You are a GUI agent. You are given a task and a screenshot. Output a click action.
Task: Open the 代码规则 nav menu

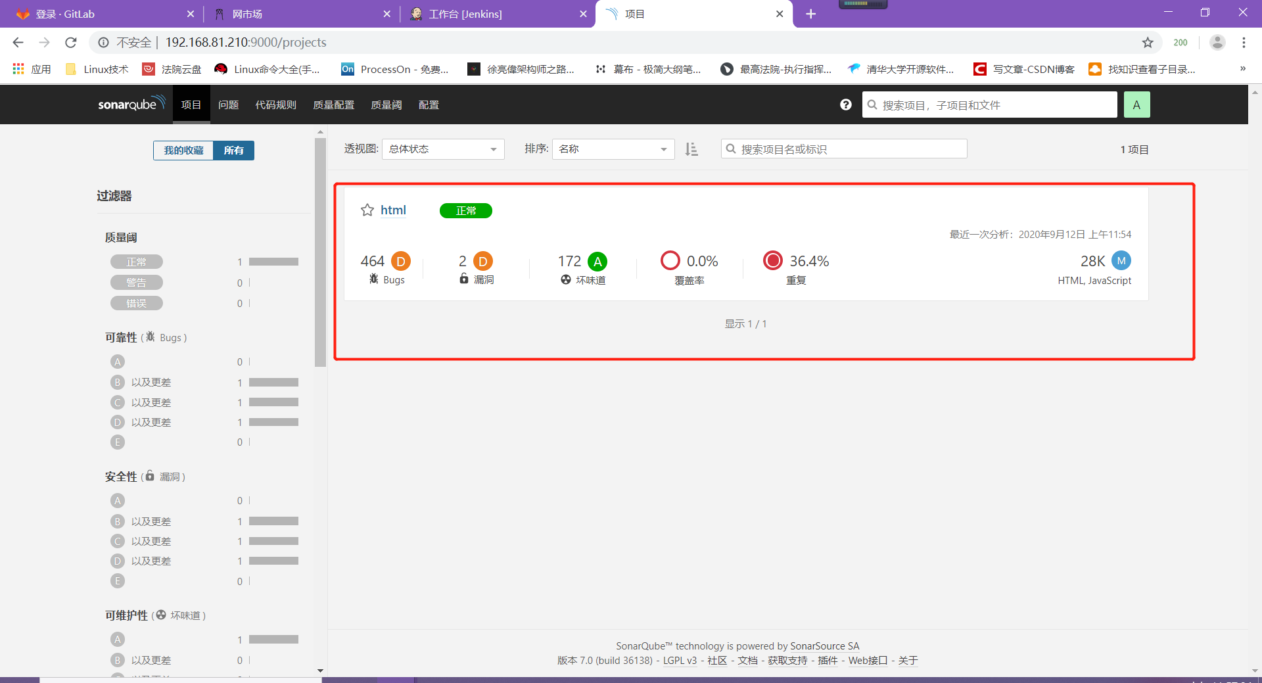[276, 105]
